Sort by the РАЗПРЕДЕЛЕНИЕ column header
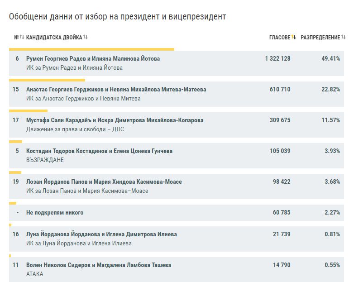 [320, 37]
